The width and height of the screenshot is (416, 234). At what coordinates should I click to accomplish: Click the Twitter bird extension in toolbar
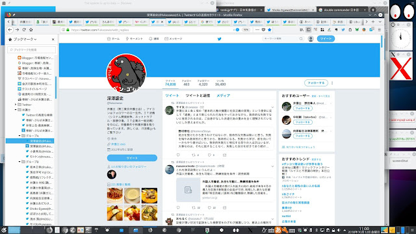343,30
